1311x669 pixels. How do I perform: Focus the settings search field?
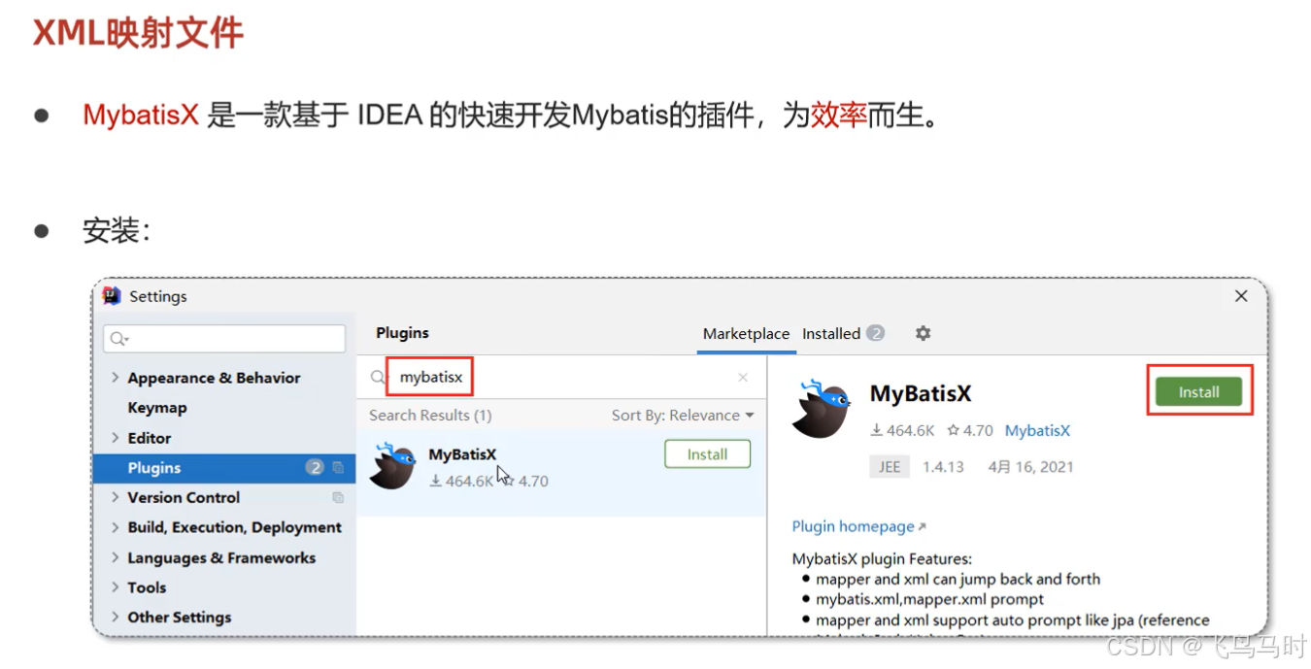(x=224, y=338)
